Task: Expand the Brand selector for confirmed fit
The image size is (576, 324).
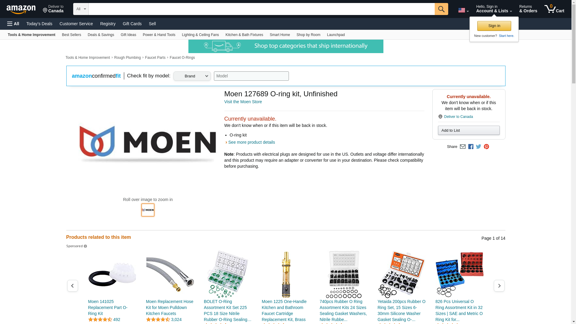Action: (x=192, y=76)
